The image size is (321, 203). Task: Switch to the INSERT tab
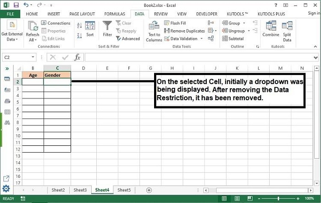(x=54, y=14)
